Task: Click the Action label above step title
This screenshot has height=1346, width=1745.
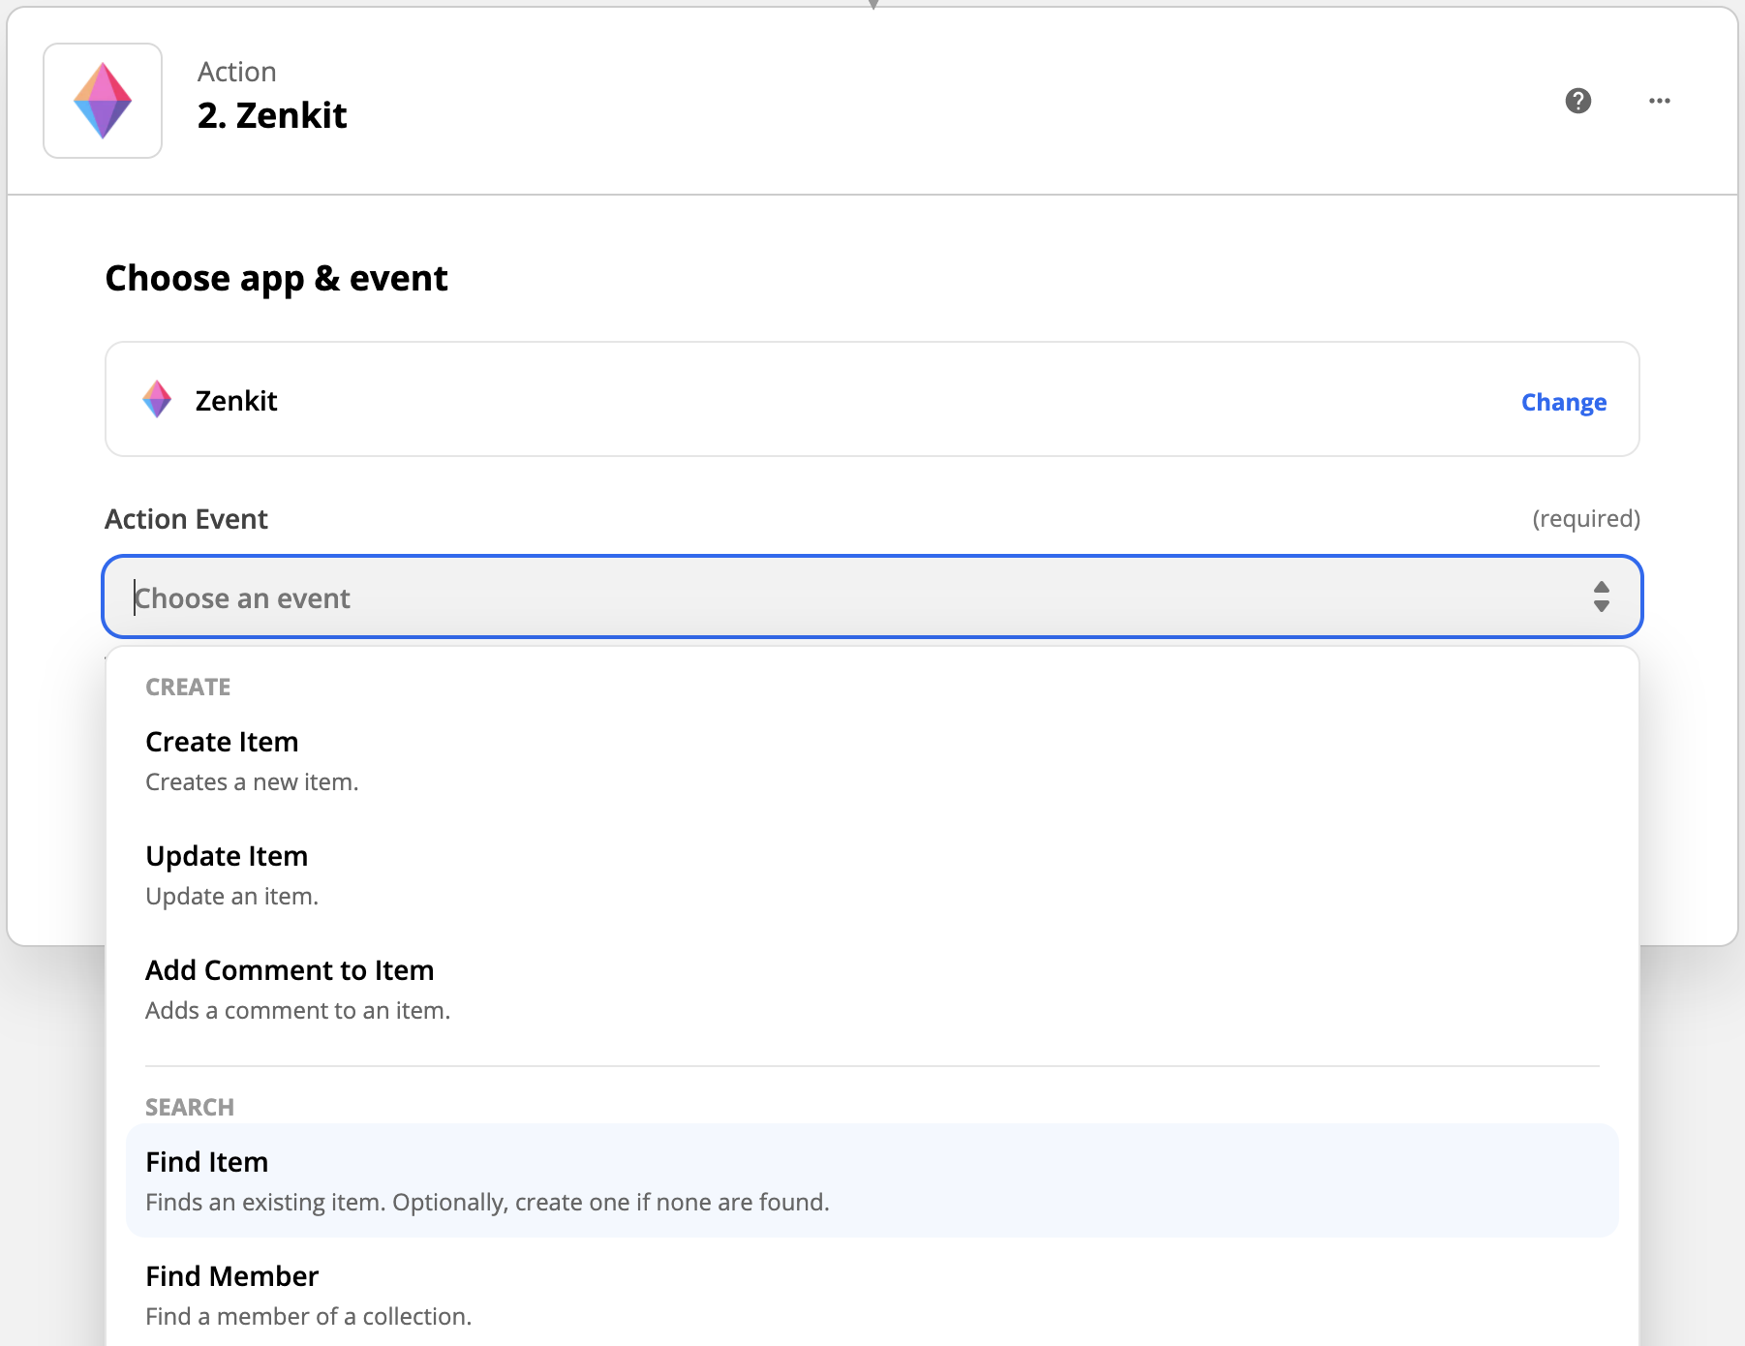Action: [237, 72]
